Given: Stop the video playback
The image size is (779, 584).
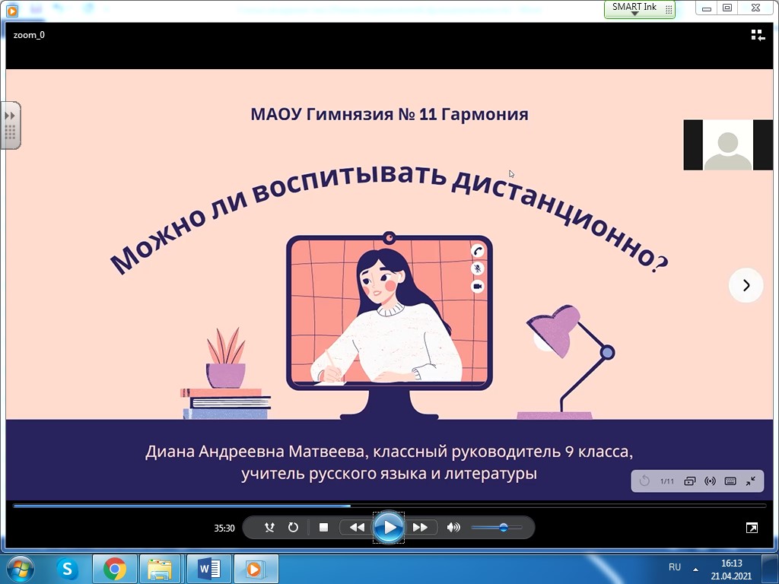Looking at the screenshot, I should pos(323,527).
